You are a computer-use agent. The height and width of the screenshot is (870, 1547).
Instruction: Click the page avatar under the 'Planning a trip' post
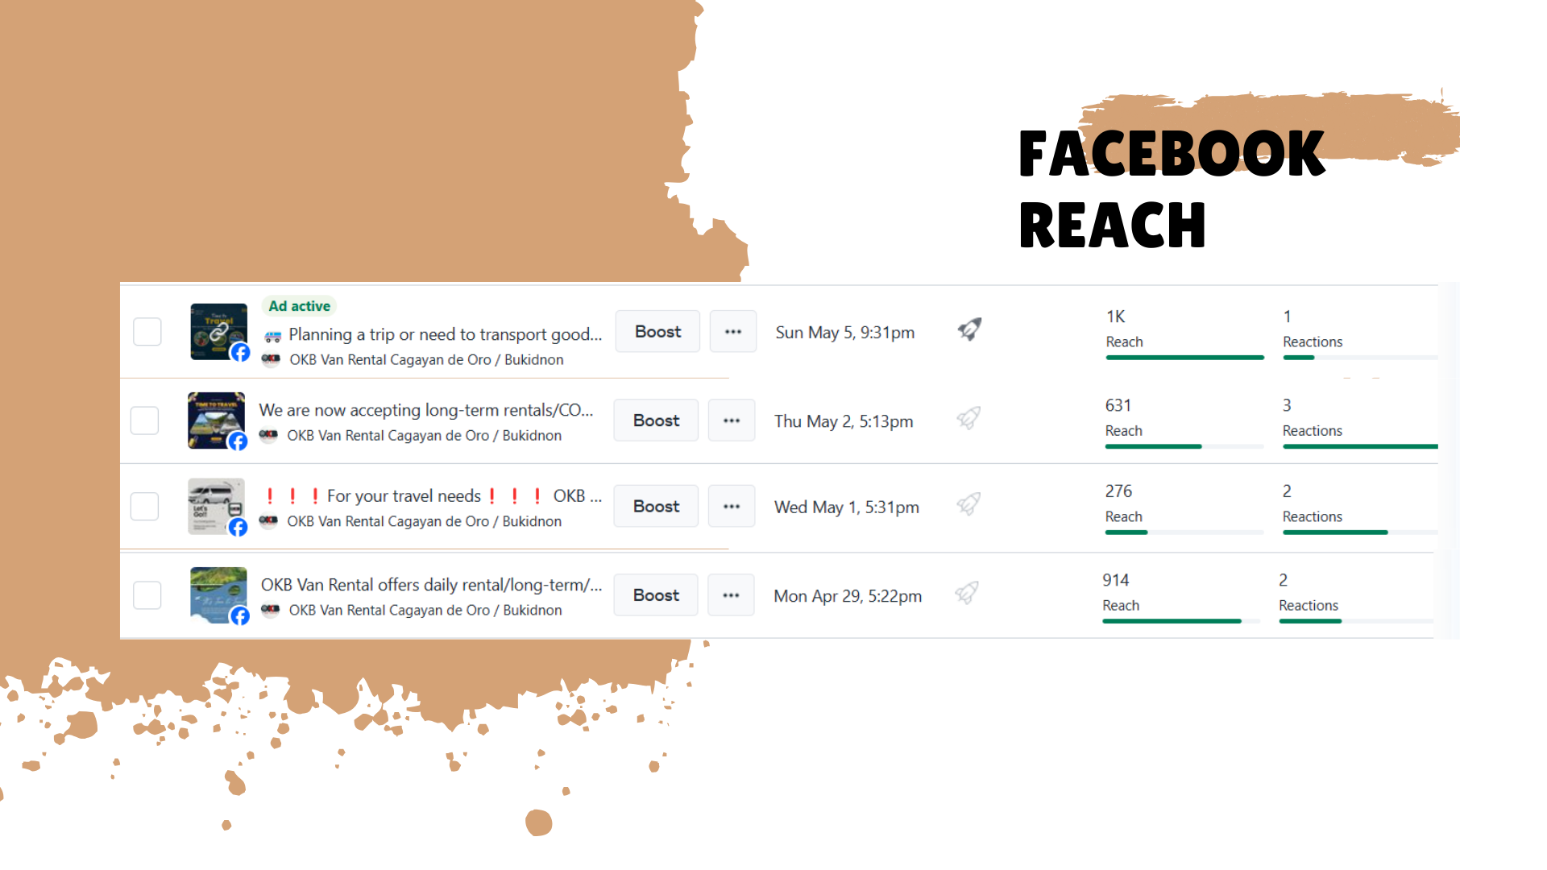[272, 359]
